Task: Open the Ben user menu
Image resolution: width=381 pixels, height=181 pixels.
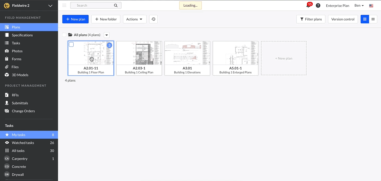Action: point(359,6)
